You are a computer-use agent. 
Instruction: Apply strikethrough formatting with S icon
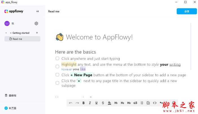(103, 103)
